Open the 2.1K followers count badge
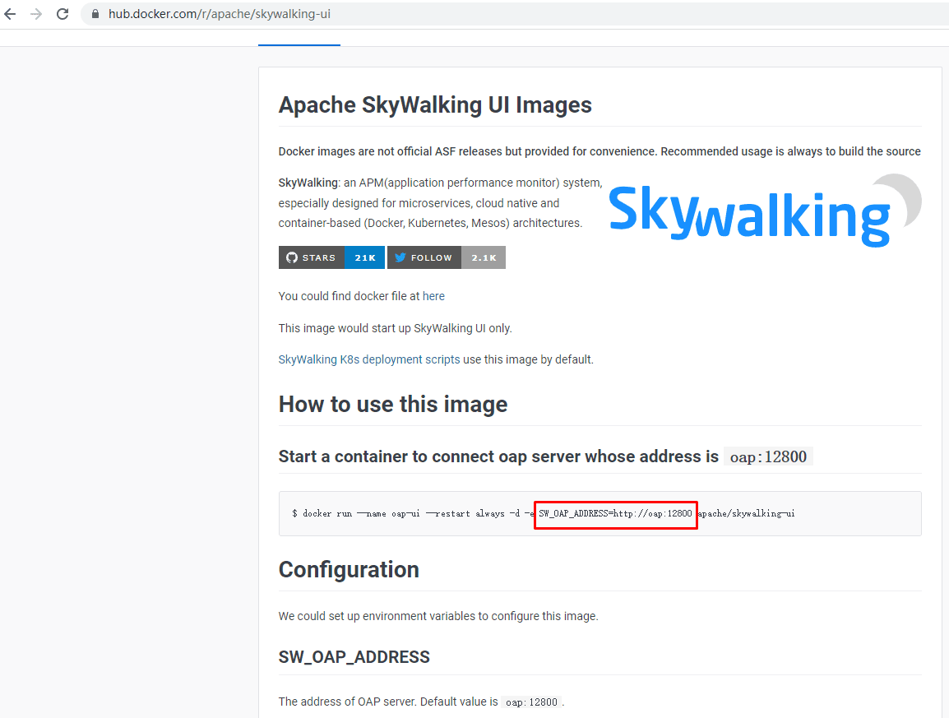This screenshot has width=949, height=718. pos(484,257)
